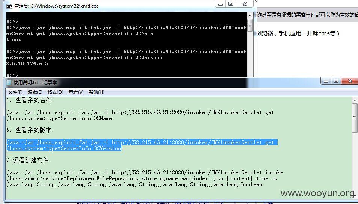Viewport: 358px width, 204px height.
Task: Click the Notepad vertical scrollbar thumb
Action: click(355, 118)
